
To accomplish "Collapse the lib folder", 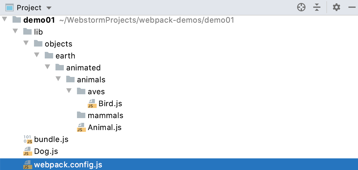I will pyautogui.click(x=15, y=32).
